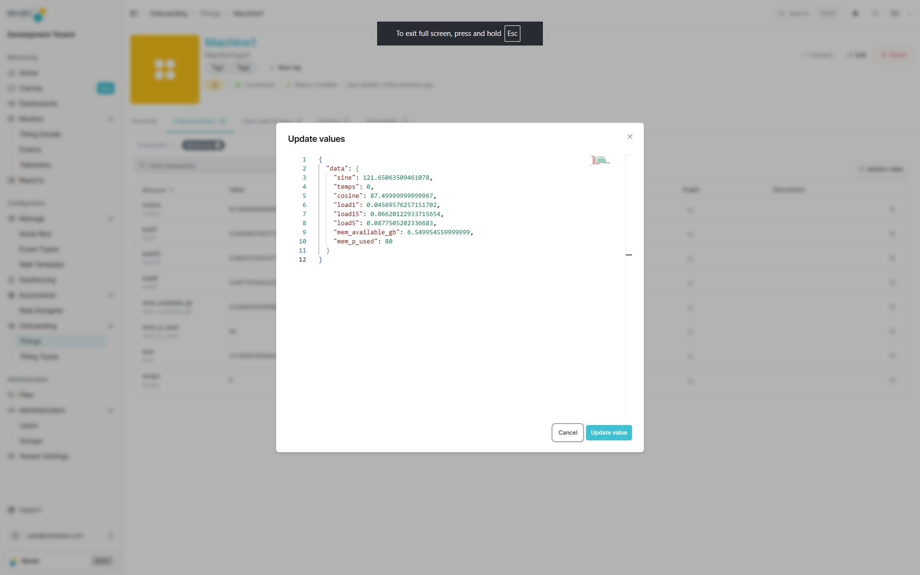Click the Home icon in sidebar

11,73
